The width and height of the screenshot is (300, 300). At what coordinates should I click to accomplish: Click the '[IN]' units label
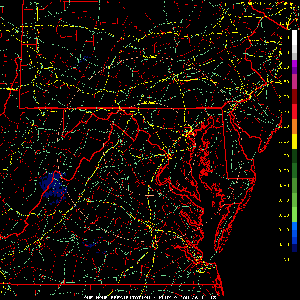(x=284, y=23)
